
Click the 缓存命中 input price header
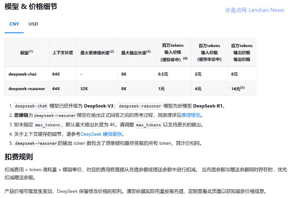173,52
